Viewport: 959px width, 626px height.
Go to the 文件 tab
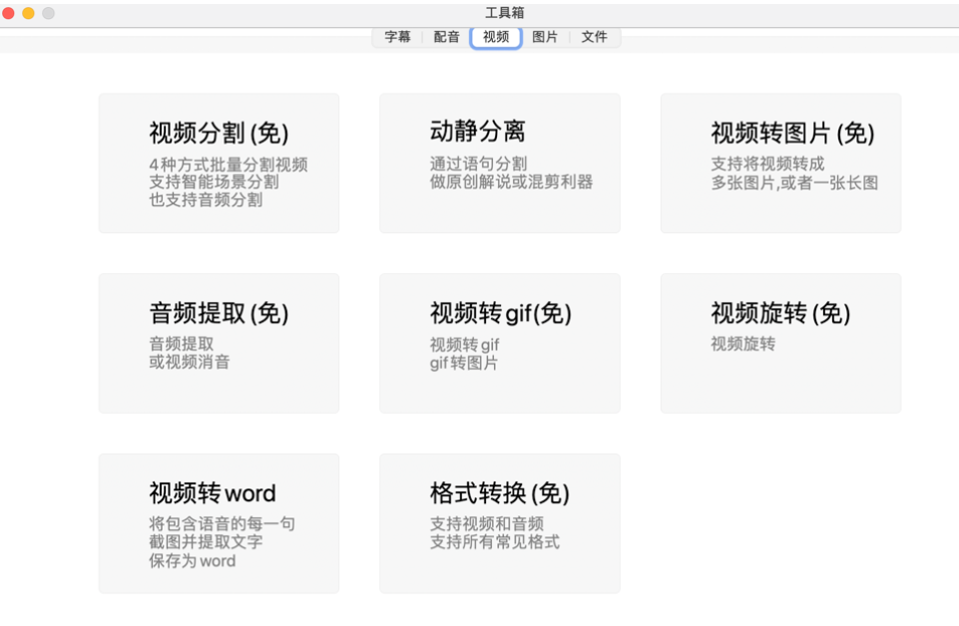point(594,37)
